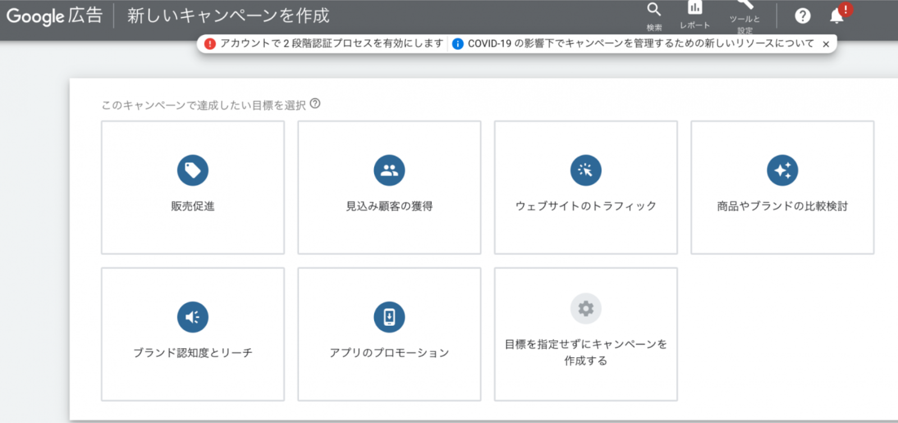Select the アプリのプロモーション goal label
The image size is (898, 423).
[389, 353]
